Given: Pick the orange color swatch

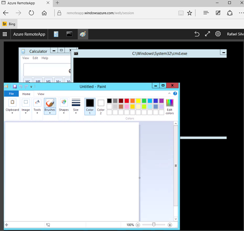Looking at the screenshot, I should coord(133,101).
